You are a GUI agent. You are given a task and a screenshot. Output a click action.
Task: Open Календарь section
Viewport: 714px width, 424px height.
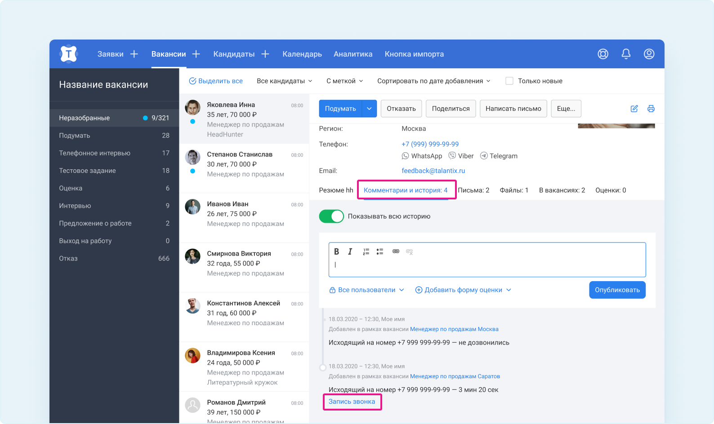point(302,54)
